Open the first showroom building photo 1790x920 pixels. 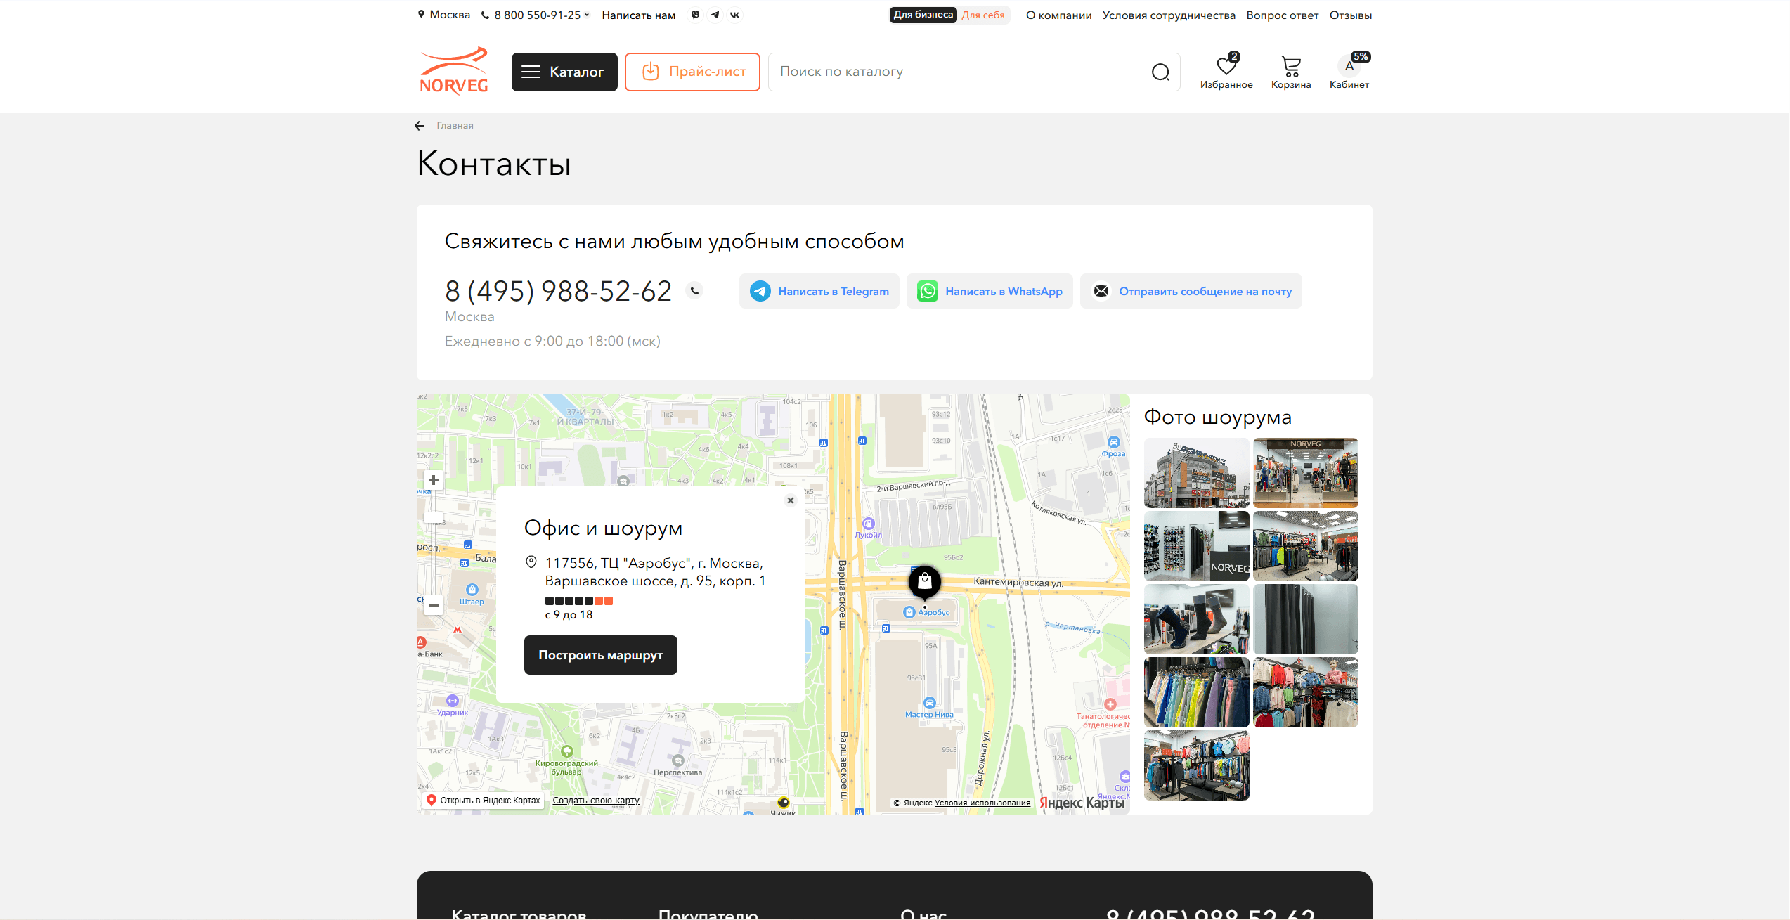coord(1196,473)
